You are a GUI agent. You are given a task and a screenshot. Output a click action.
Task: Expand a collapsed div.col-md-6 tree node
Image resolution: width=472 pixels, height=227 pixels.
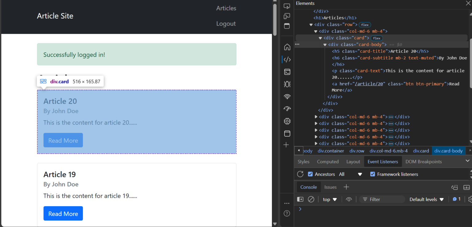316,117
